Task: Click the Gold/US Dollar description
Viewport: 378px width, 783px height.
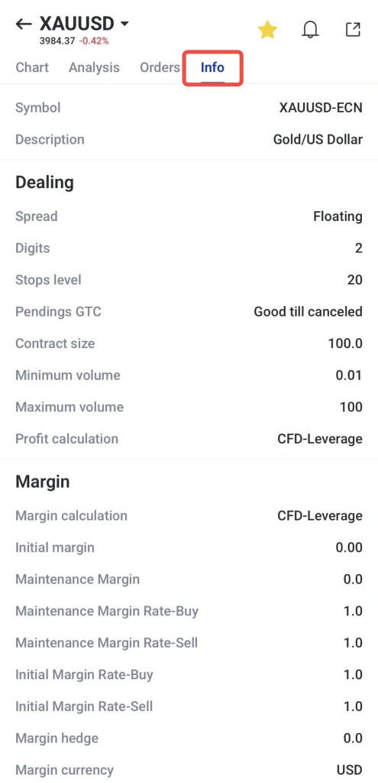Action: coord(318,139)
